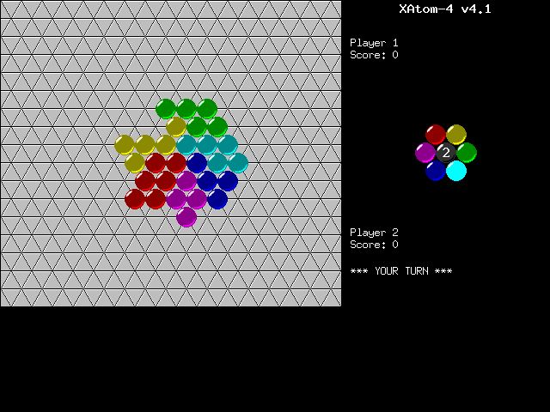This screenshot has width=550, height=412.
Task: Select the dark center atom labeled 2
Action: coord(446,153)
